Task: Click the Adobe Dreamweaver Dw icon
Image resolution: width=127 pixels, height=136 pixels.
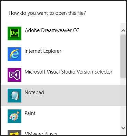Action: 14,33
